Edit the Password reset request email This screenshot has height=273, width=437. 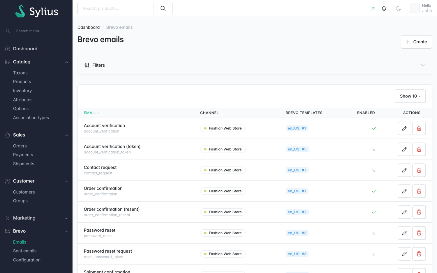tap(404, 254)
